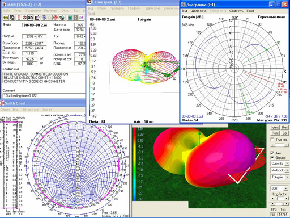290x218 pixels.
Task: Enable the True rad checkbox
Action: 272,140
